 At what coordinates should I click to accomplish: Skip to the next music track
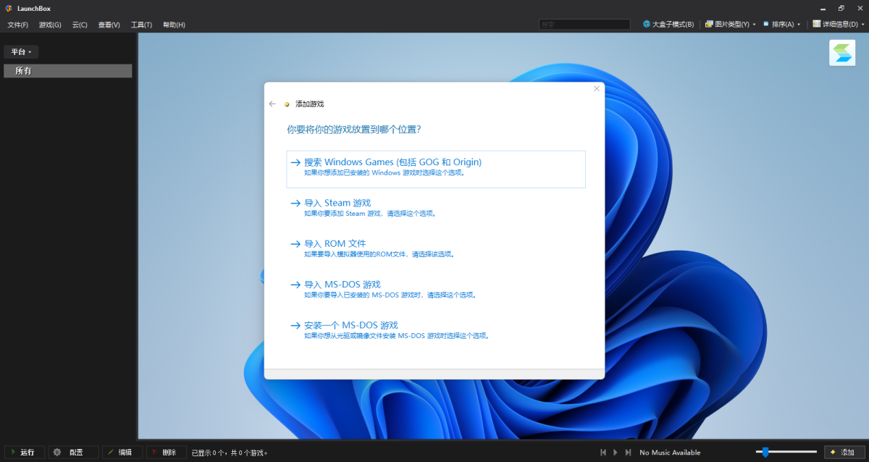coord(628,453)
